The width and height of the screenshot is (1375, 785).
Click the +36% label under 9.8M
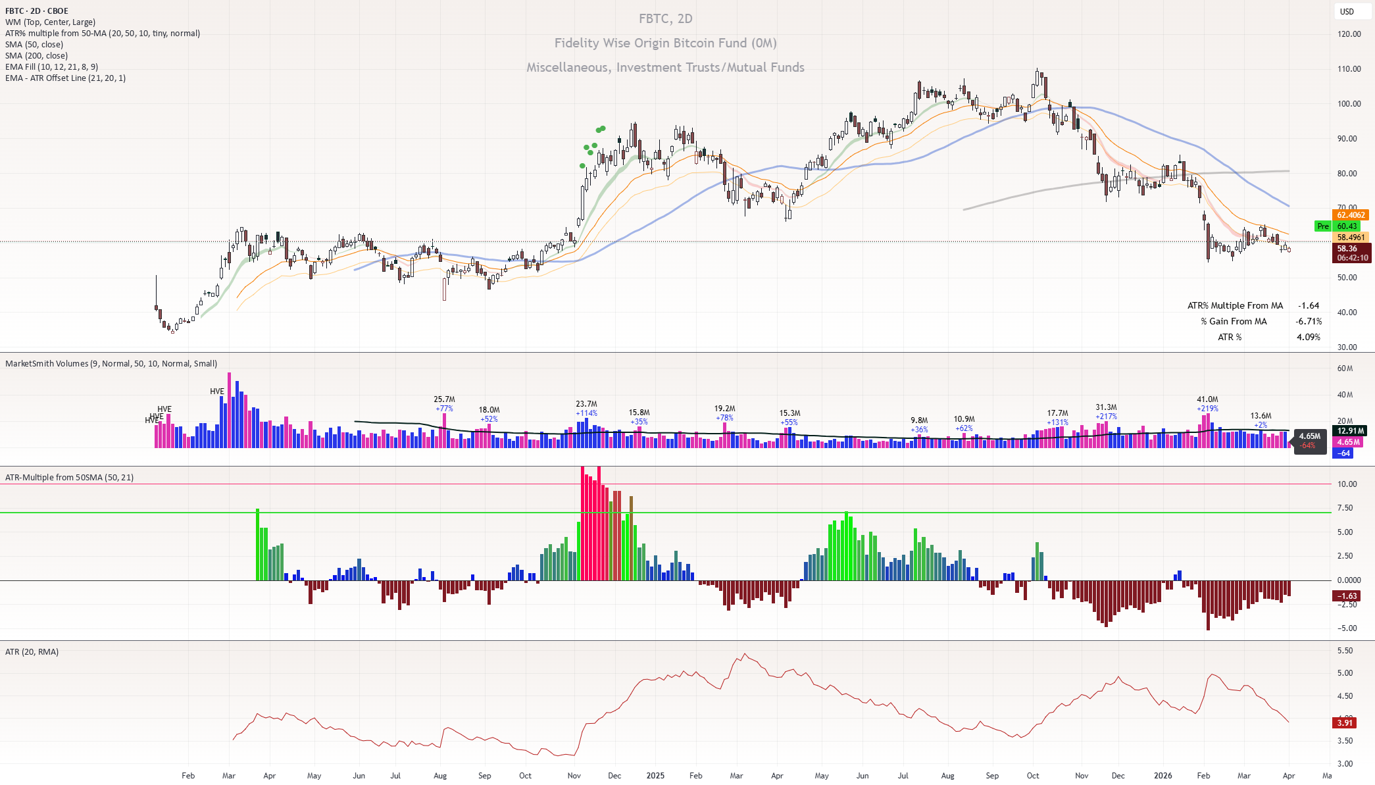pos(919,430)
